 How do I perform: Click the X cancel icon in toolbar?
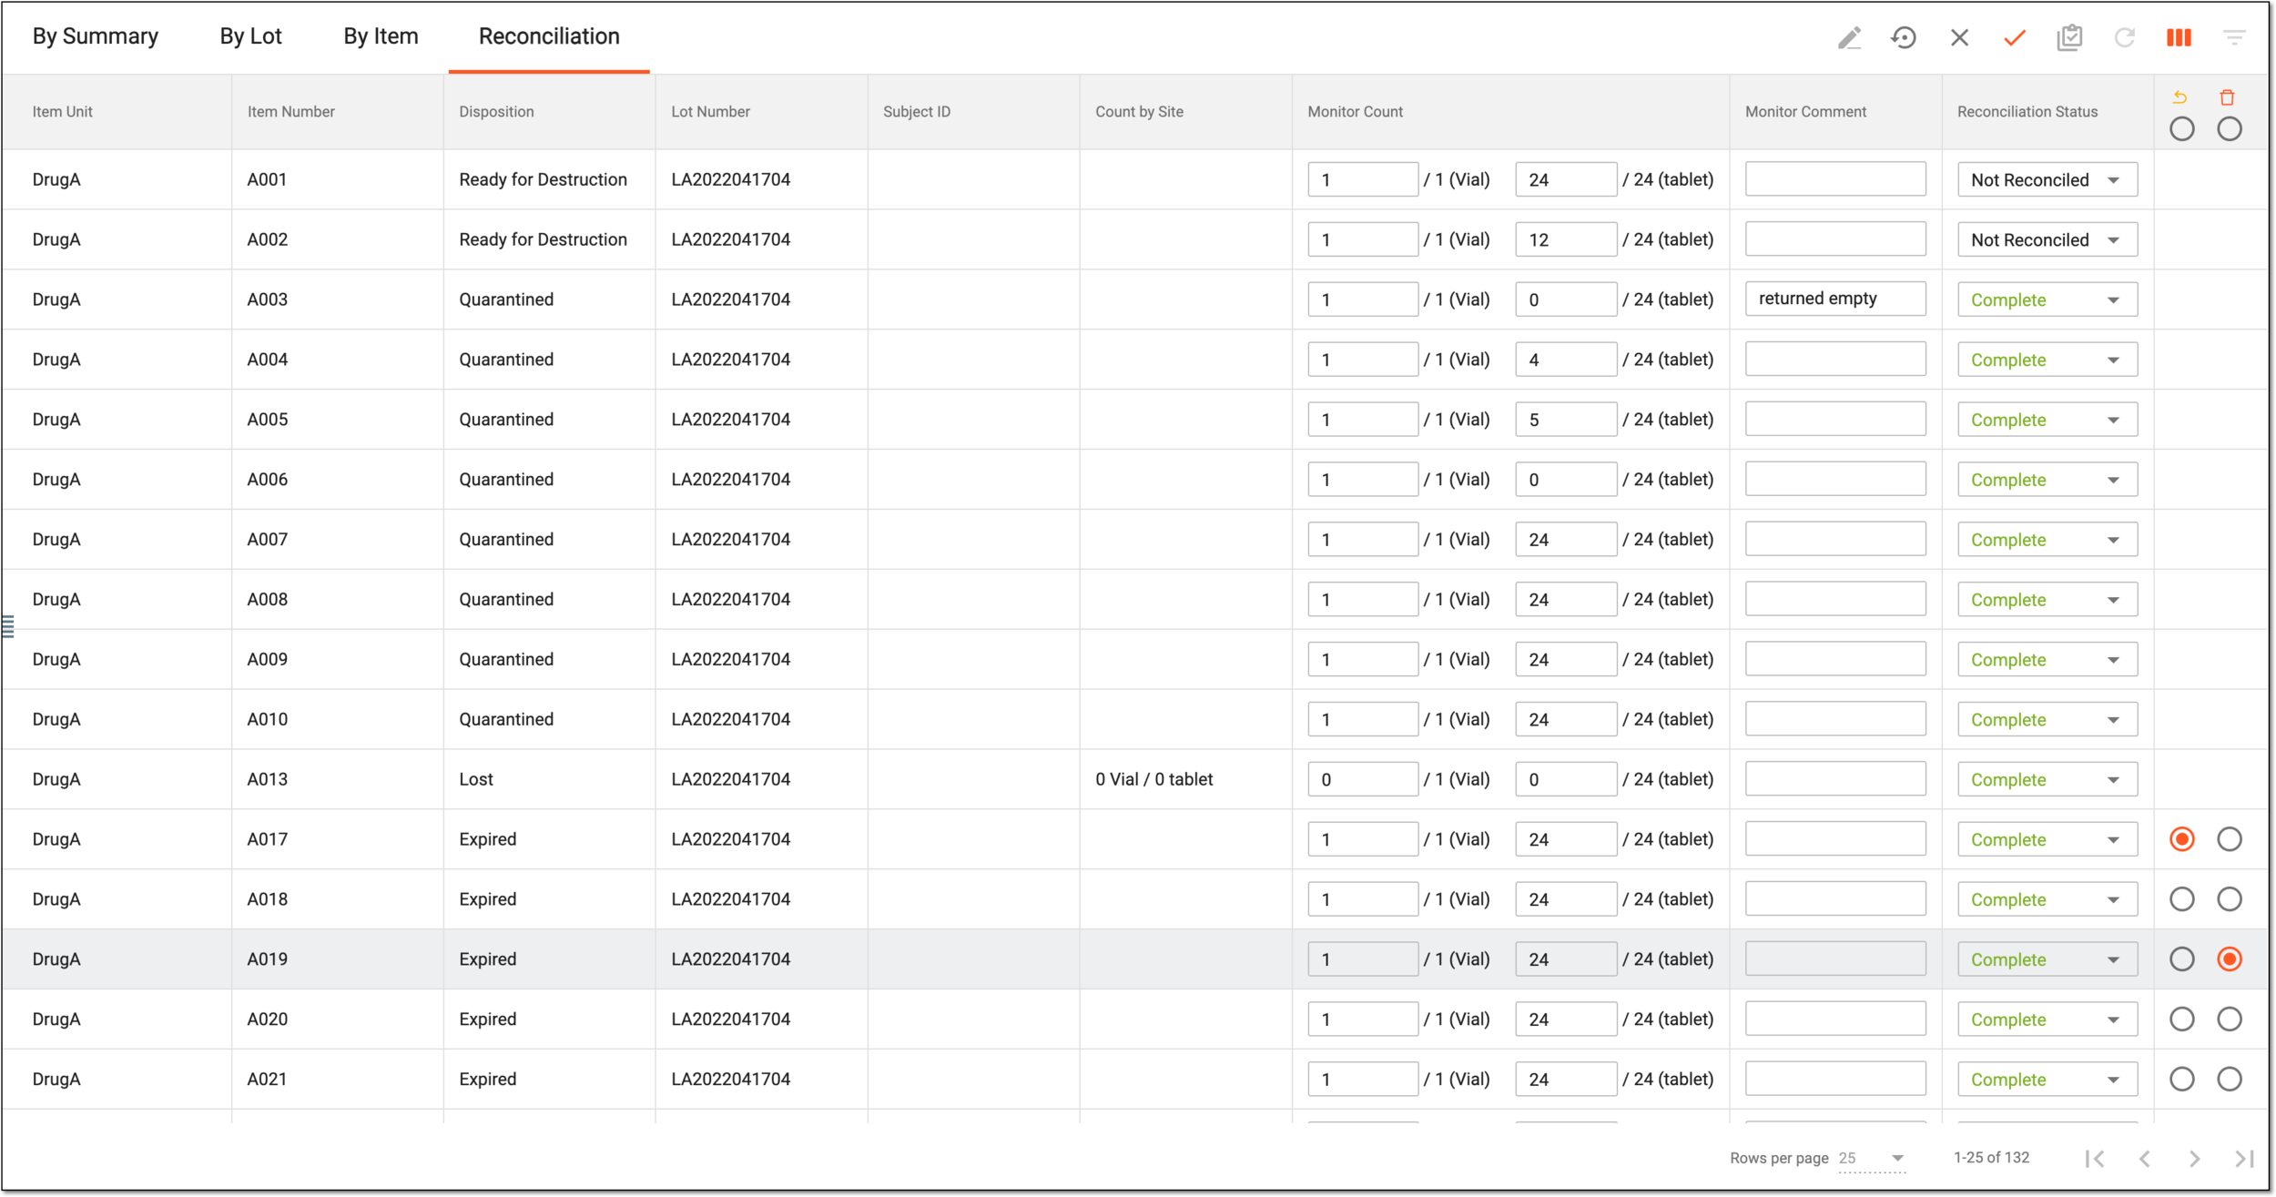[1959, 37]
